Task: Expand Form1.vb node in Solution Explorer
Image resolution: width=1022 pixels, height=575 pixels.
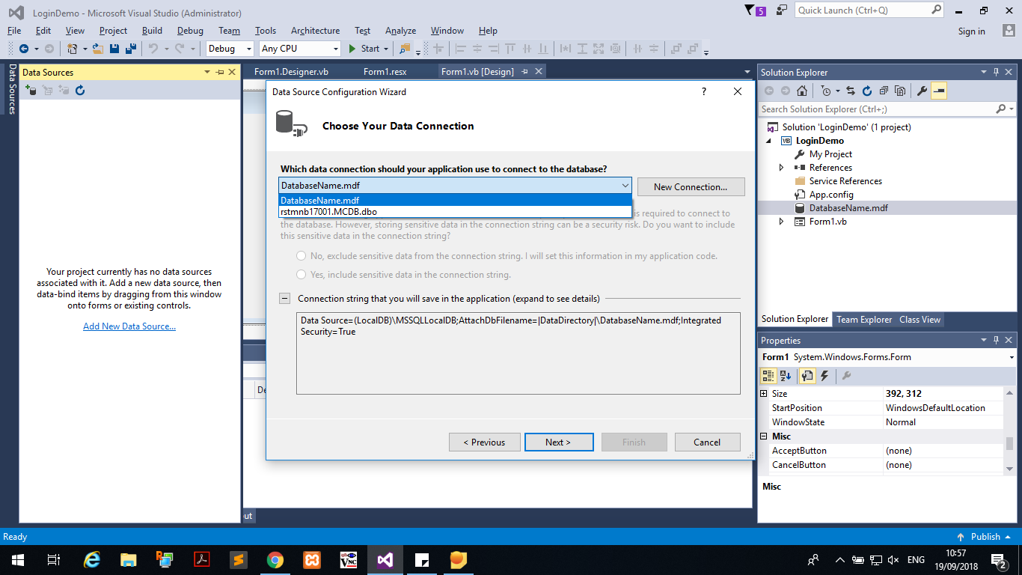Action: pos(782,222)
